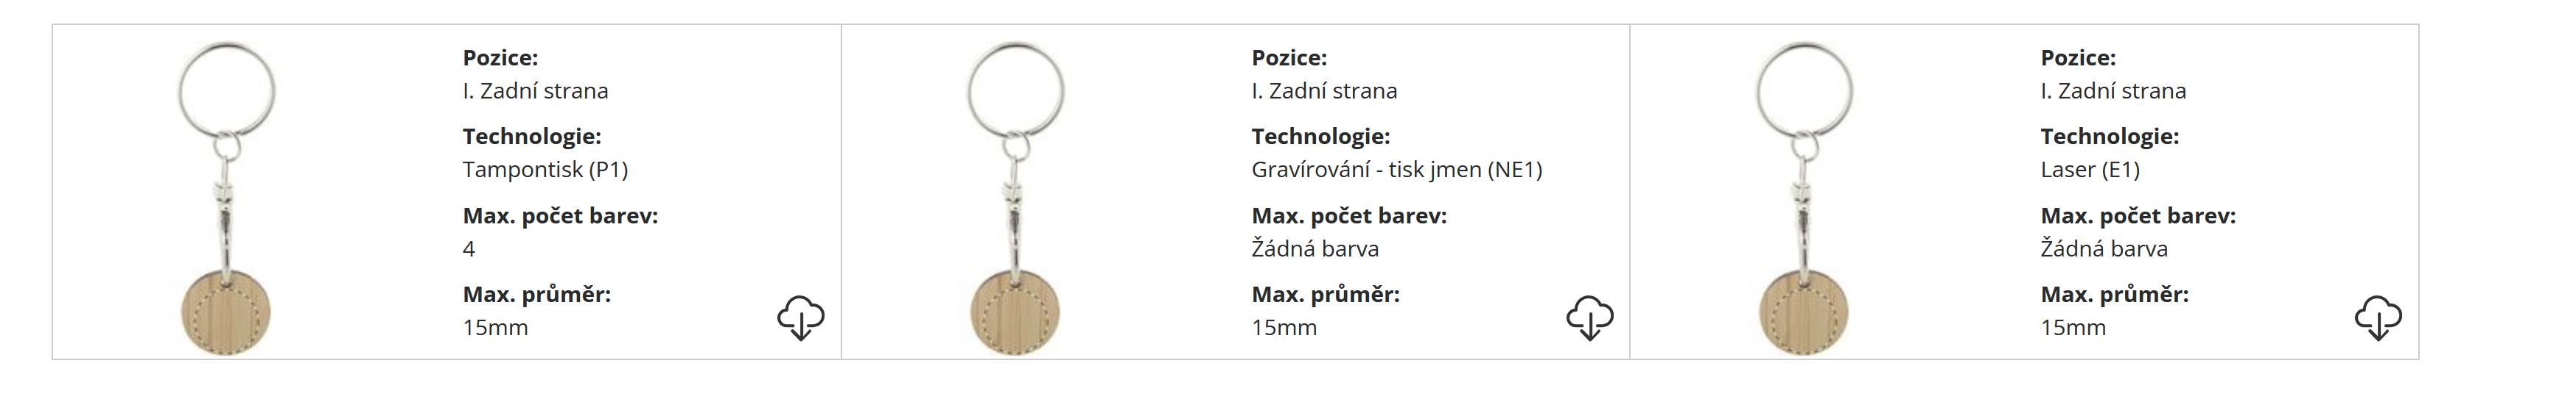This screenshot has height=402, width=2576.
Task: Select I. Zadní strana in Tampontisk card
Action: [x=535, y=91]
